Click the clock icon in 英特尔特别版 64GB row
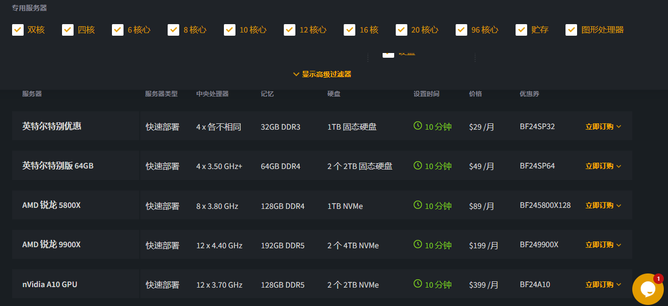The width and height of the screenshot is (668, 306). coord(418,165)
